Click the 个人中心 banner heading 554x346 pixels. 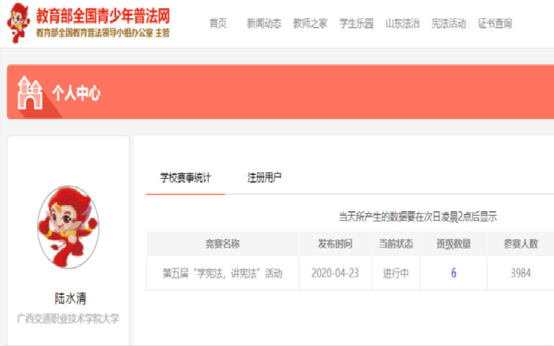(x=76, y=93)
